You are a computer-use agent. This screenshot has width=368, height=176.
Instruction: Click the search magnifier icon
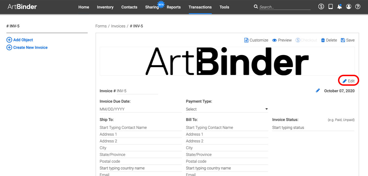(x=256, y=6)
